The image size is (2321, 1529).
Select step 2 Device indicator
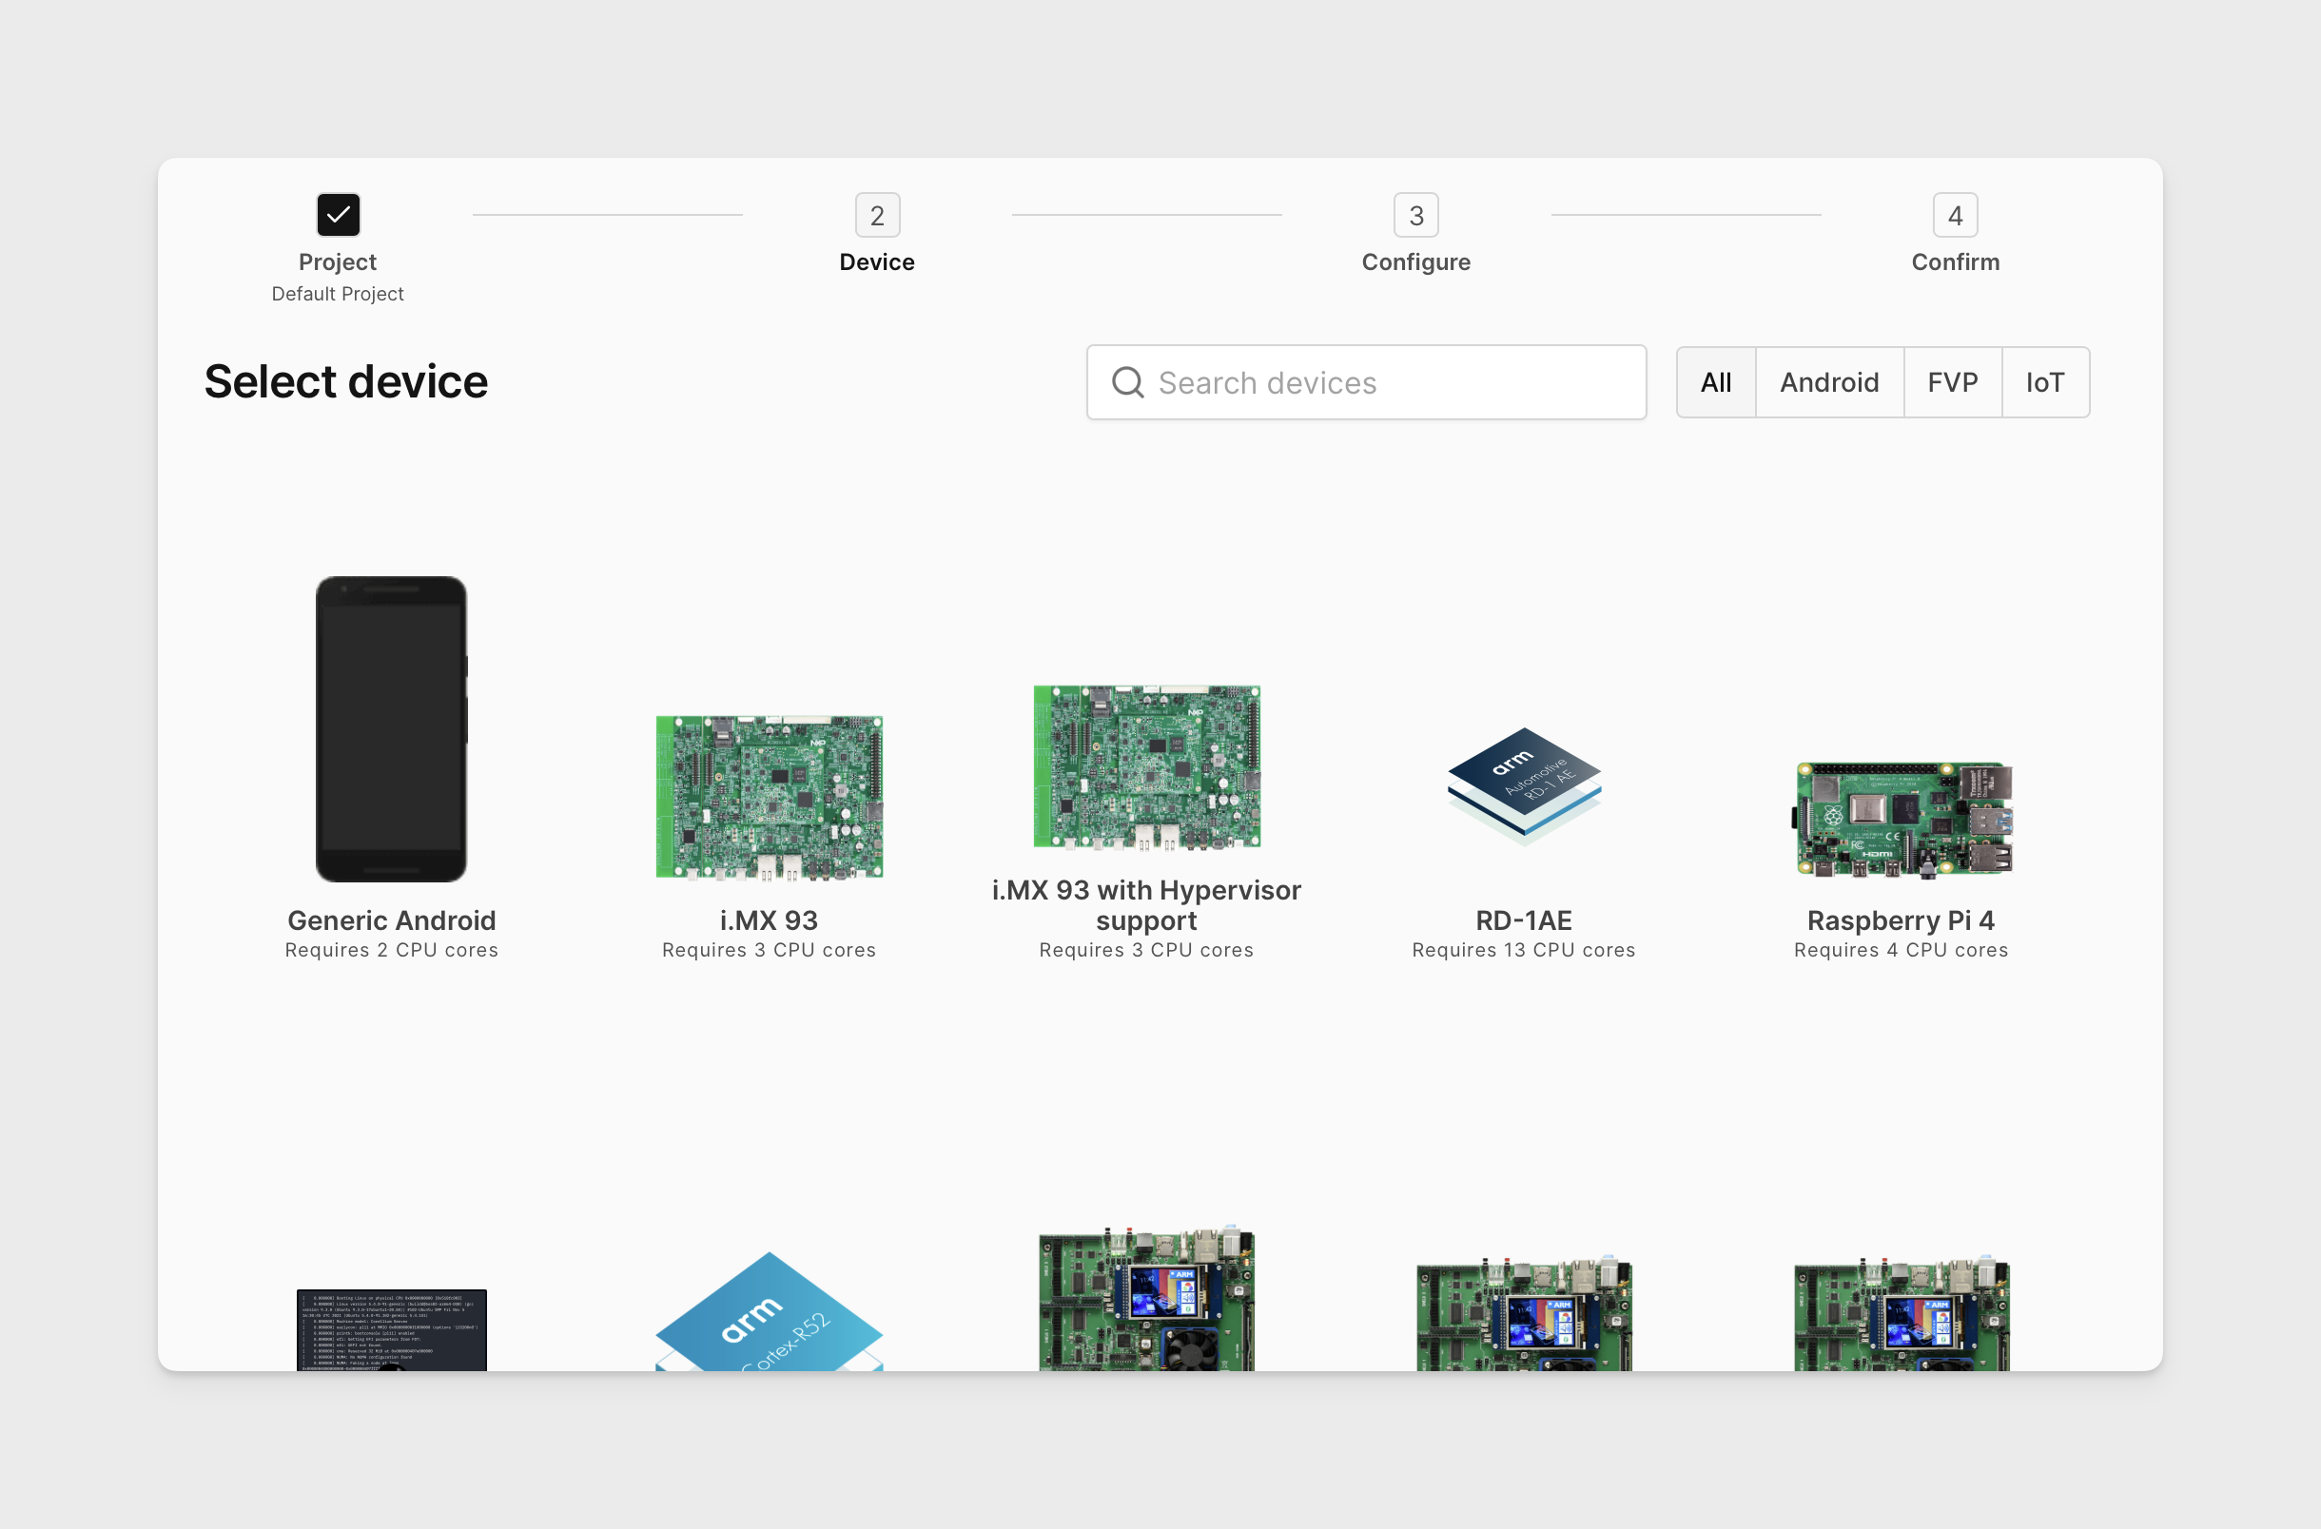click(877, 215)
